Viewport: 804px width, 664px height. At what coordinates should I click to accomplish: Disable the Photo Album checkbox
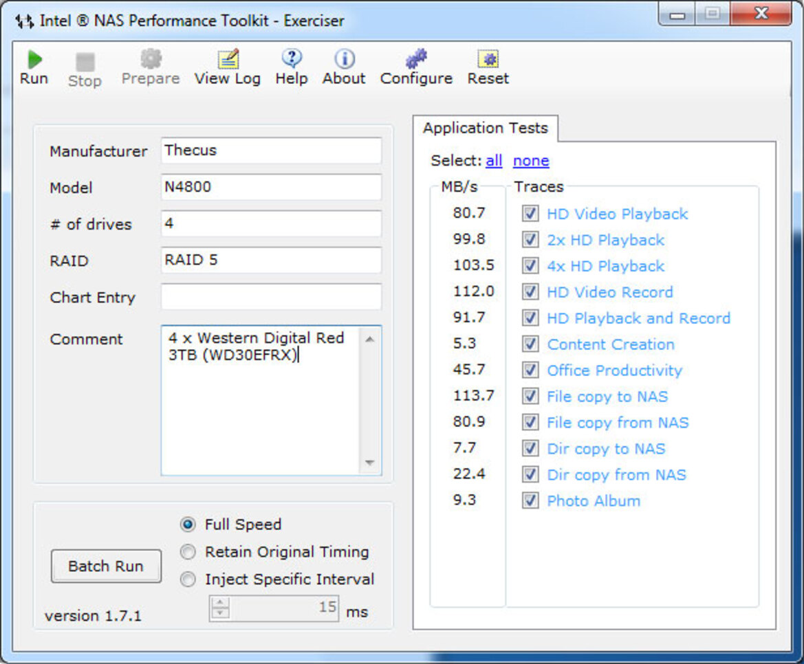pos(530,500)
